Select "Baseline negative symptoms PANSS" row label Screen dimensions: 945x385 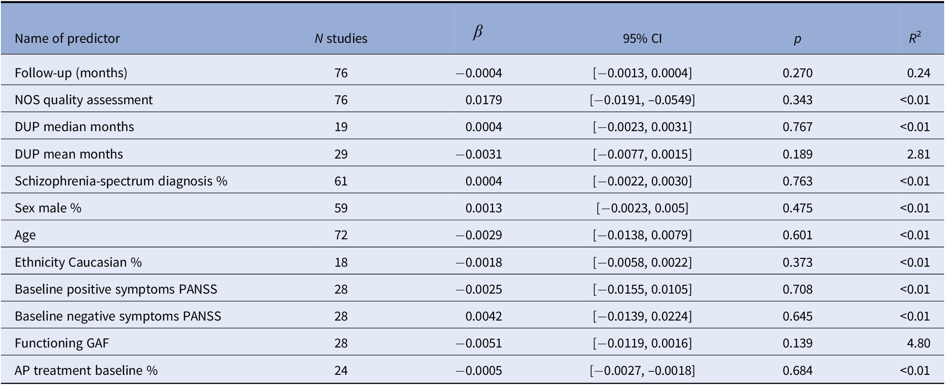click(118, 316)
